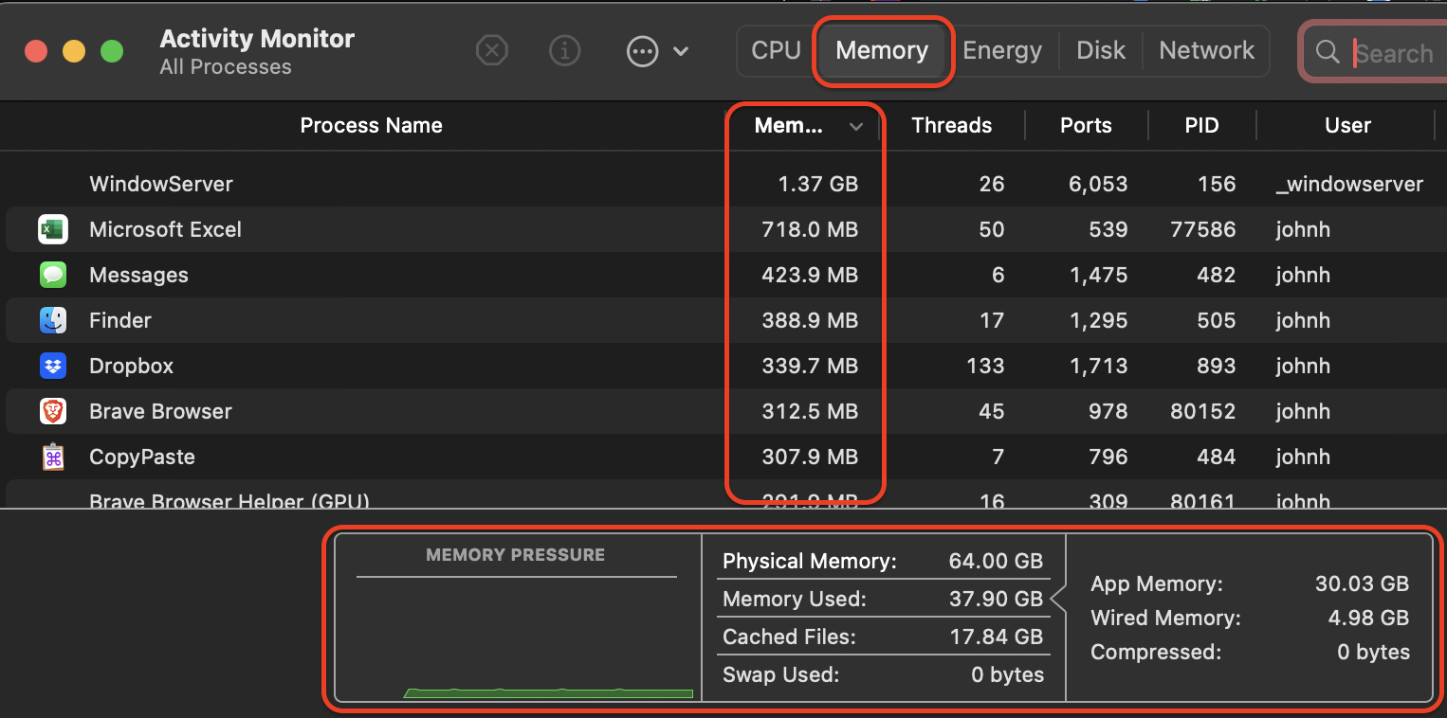Screen dimensions: 1447x718
Task: Click the Stop process (X) toolbar icon
Action: [491, 50]
